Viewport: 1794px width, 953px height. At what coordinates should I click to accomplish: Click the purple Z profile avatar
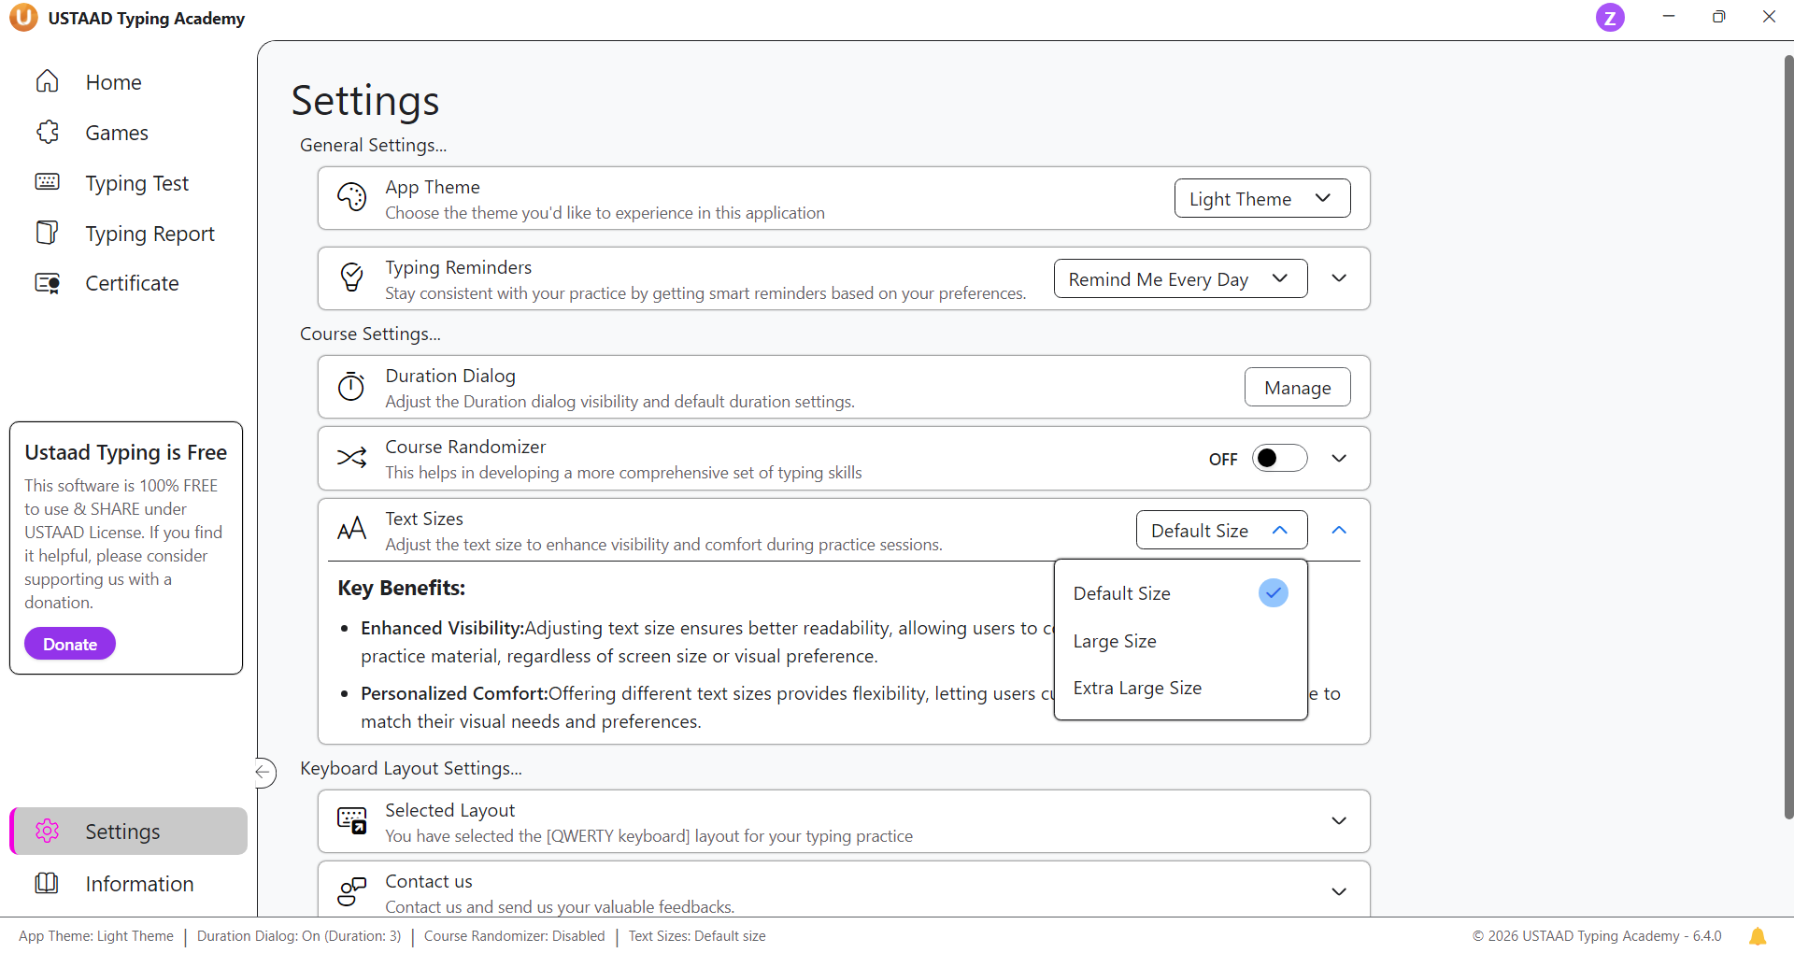click(1609, 18)
